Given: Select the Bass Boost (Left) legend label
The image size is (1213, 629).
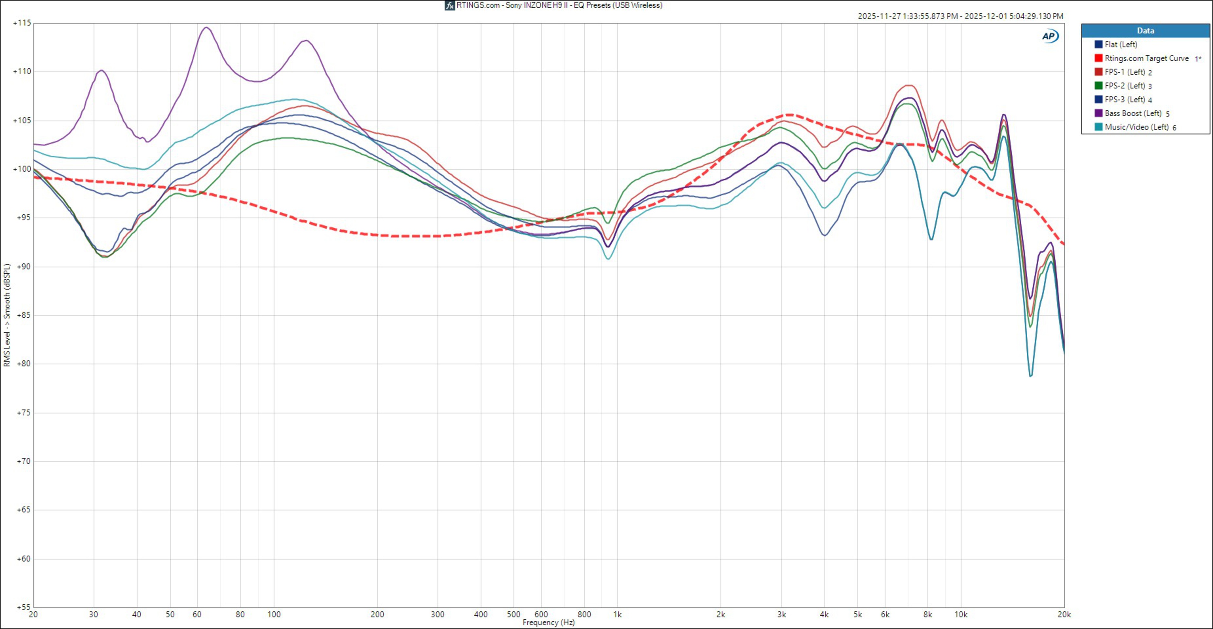Looking at the screenshot, I should click(1133, 113).
